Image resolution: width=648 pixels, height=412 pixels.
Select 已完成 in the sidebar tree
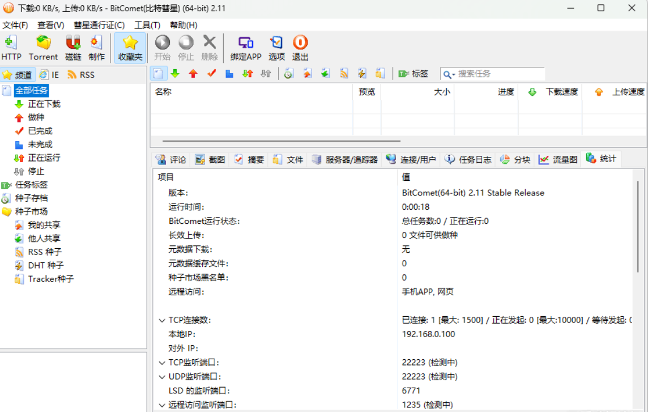click(x=40, y=131)
